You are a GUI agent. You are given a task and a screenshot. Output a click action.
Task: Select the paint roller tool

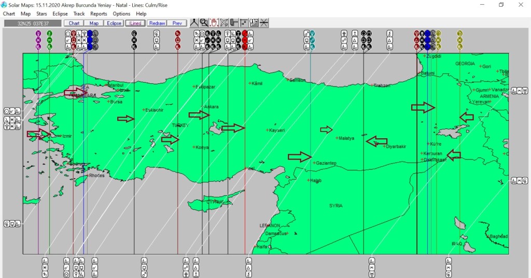tap(234, 23)
